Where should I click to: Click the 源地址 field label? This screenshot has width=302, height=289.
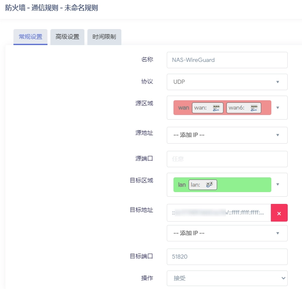click(x=144, y=133)
